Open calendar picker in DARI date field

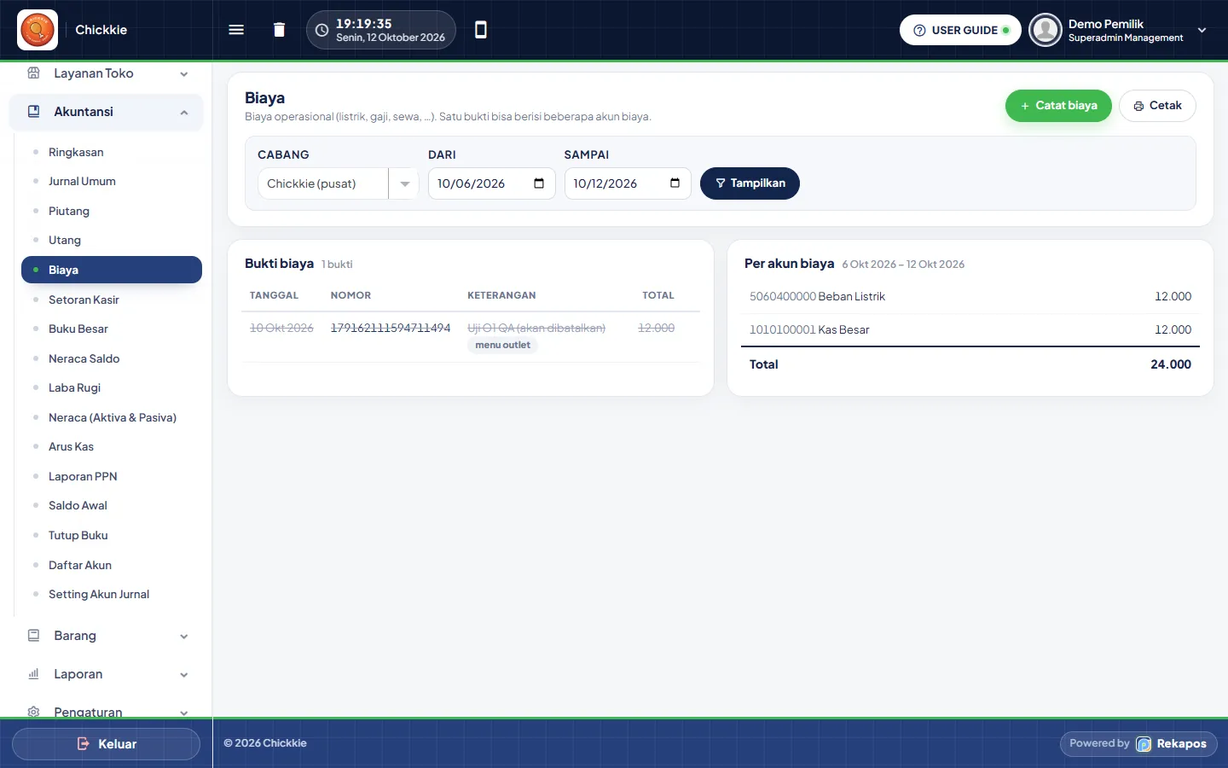coord(539,183)
